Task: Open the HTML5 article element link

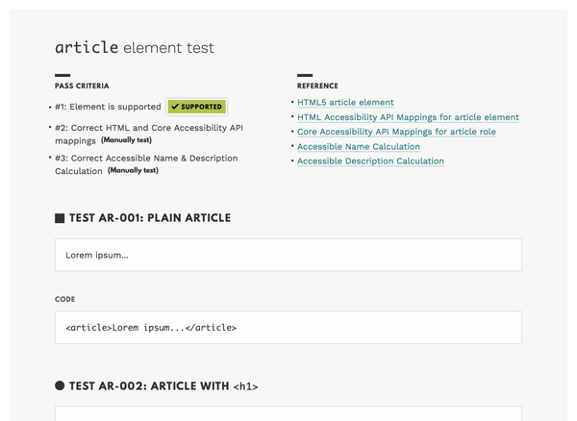Action: click(345, 102)
